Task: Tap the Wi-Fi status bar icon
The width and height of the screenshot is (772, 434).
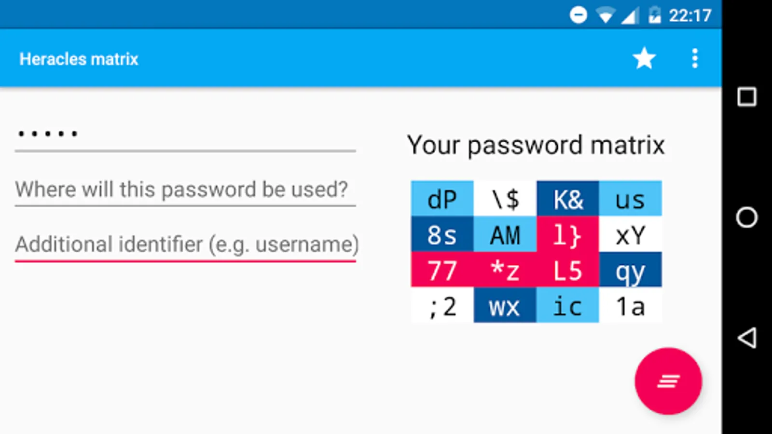Action: coord(605,15)
